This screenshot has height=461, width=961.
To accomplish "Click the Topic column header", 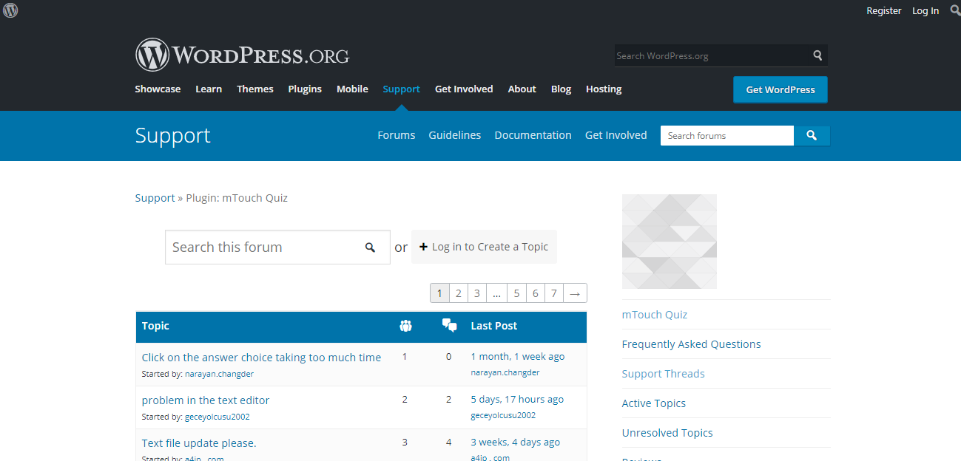I will (x=155, y=326).
